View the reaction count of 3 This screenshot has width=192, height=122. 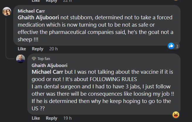(177, 46)
